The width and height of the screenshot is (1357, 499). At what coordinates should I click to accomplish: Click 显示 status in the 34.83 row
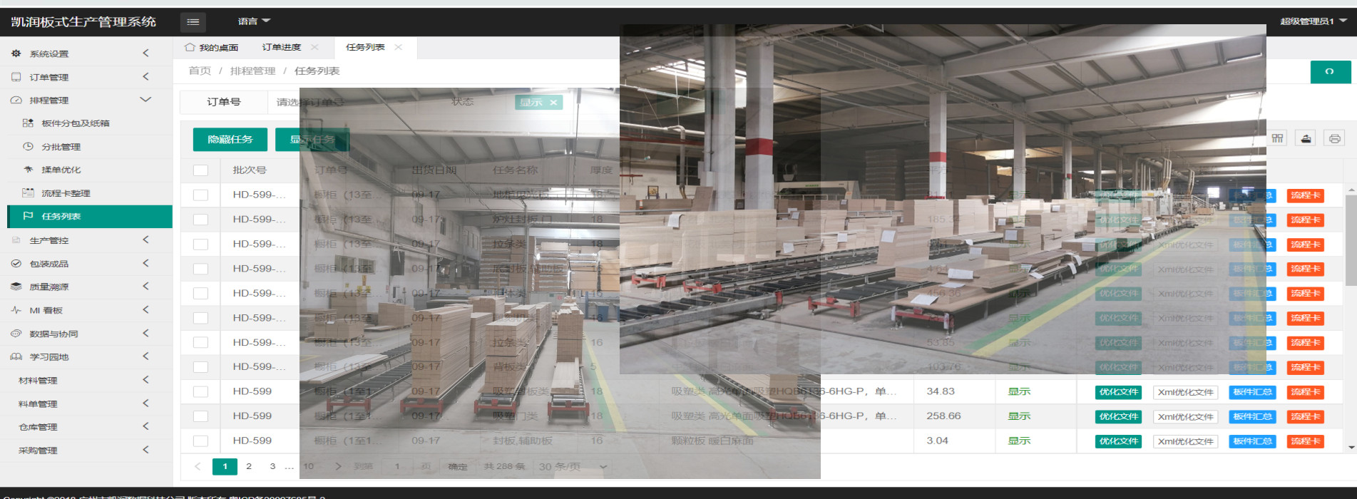pyautogui.click(x=1019, y=391)
